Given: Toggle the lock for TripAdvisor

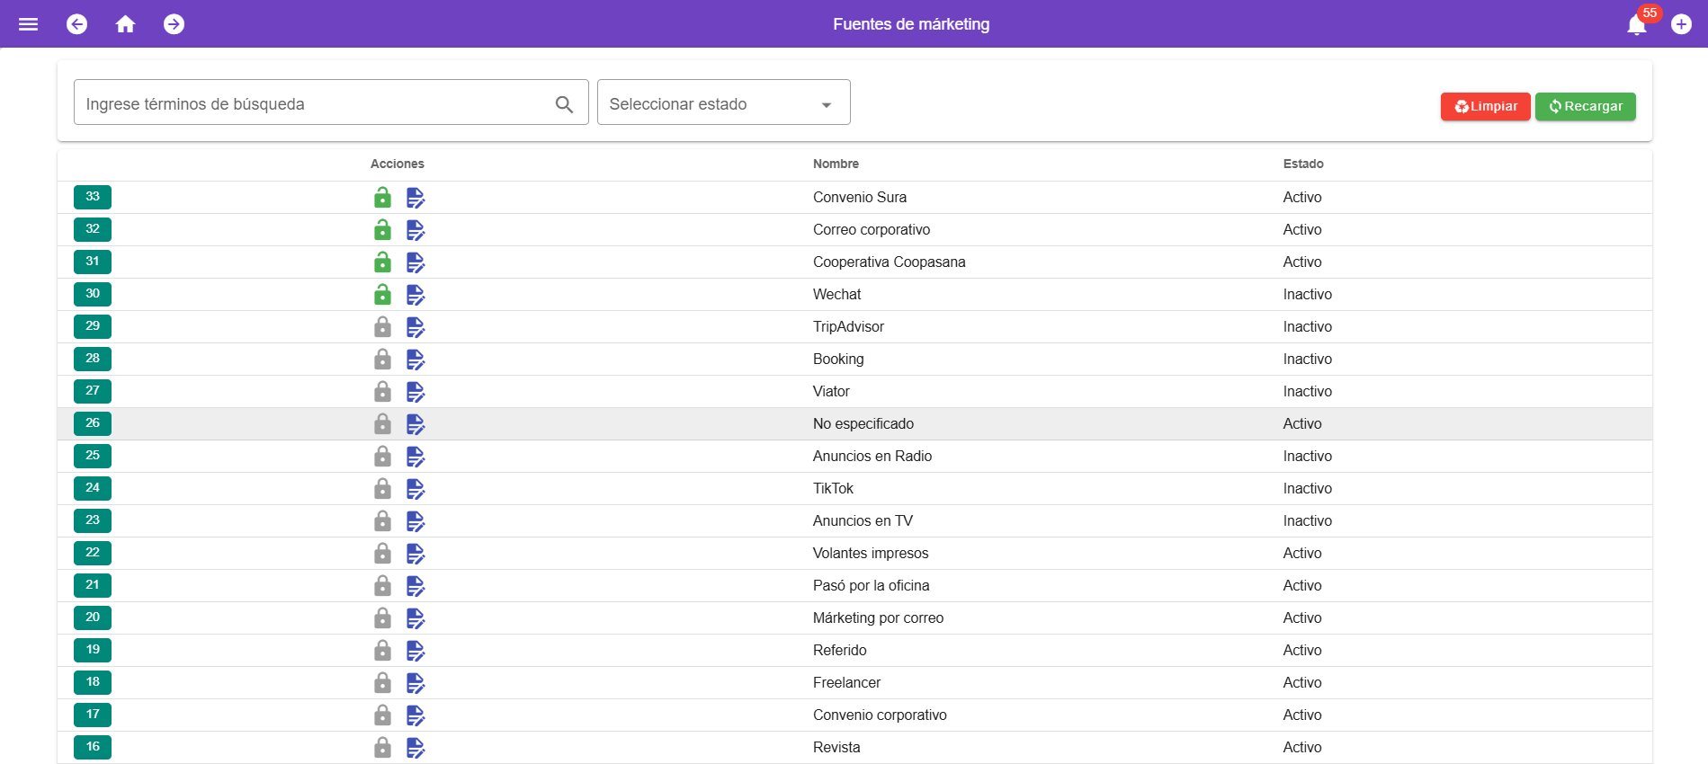Looking at the screenshot, I should 382,327.
